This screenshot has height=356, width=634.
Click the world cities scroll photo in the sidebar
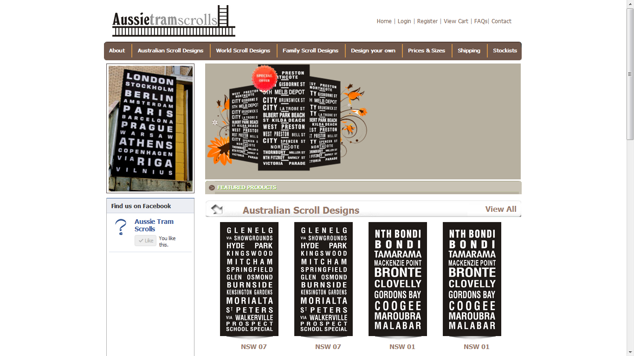click(x=150, y=128)
